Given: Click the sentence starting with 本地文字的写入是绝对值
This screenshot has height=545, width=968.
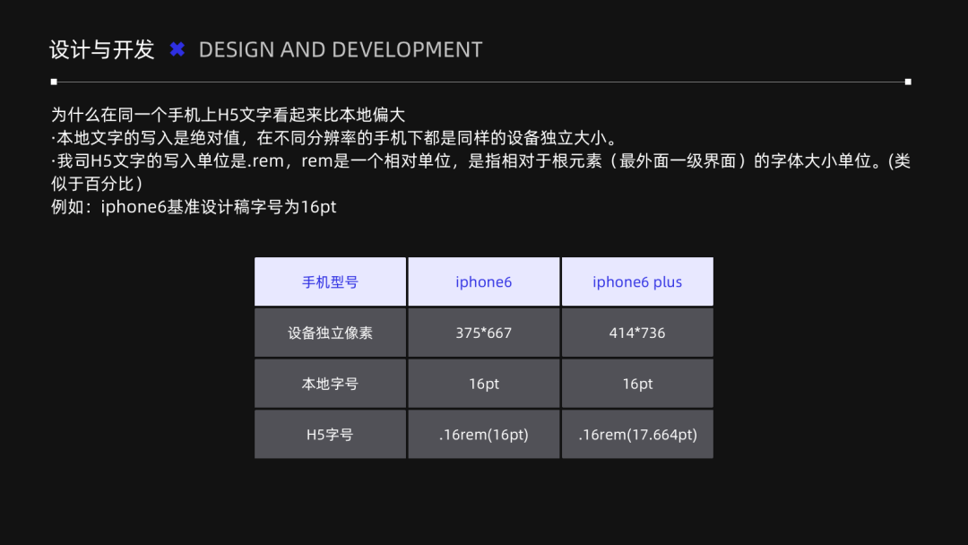Looking at the screenshot, I should [335, 138].
